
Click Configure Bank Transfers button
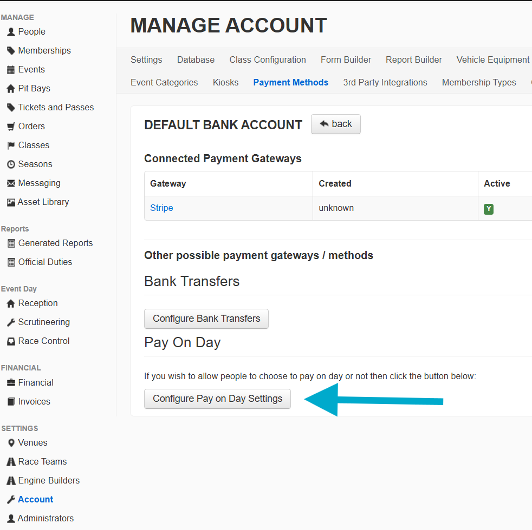206,319
